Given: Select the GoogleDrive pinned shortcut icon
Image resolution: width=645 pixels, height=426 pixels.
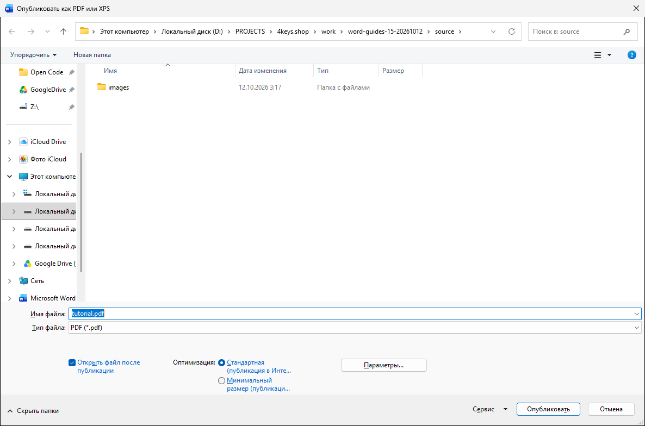Looking at the screenshot, I should 23,90.
